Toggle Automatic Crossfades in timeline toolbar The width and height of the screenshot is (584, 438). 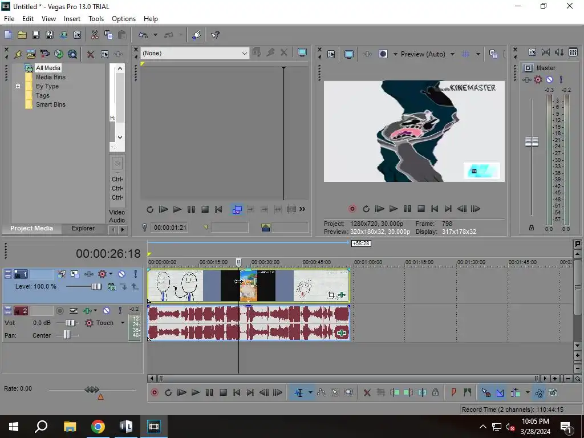point(500,392)
